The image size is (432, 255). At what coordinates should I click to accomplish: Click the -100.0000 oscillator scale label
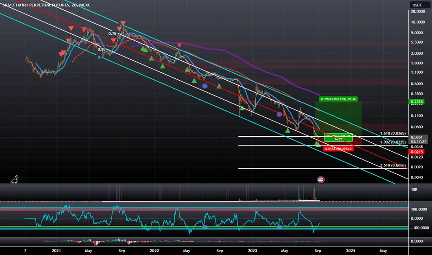coord(419,228)
